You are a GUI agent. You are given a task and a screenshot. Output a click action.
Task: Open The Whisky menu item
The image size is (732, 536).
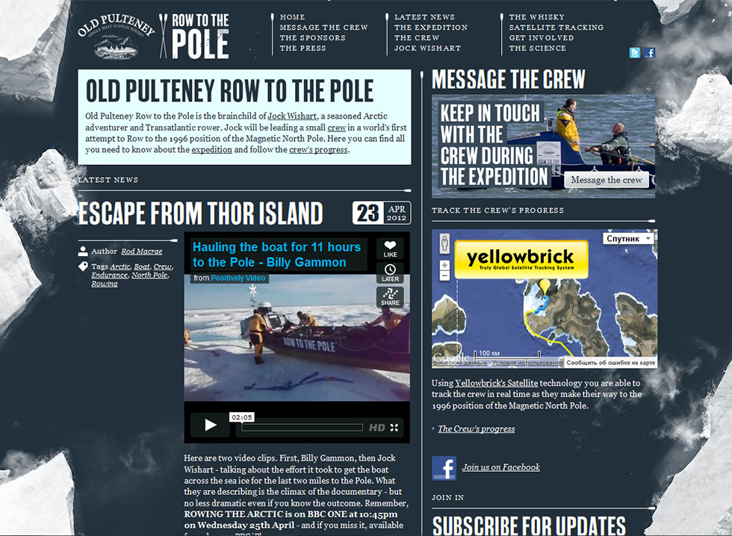click(536, 16)
